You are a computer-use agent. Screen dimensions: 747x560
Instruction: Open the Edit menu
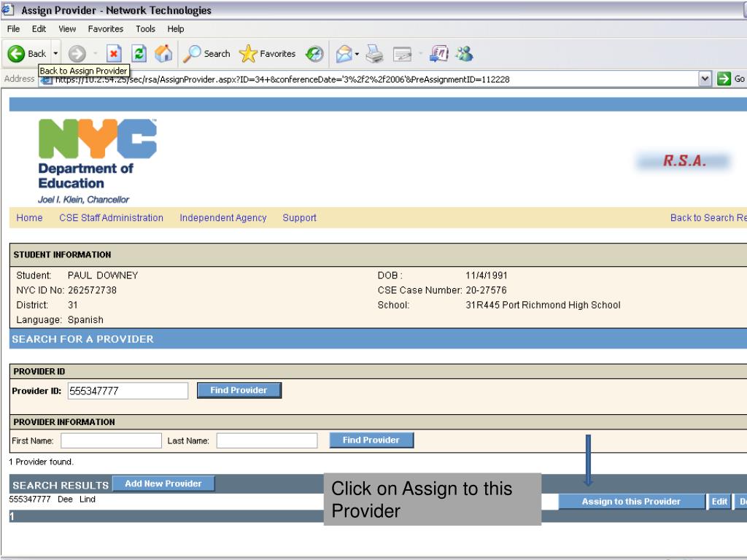39,29
